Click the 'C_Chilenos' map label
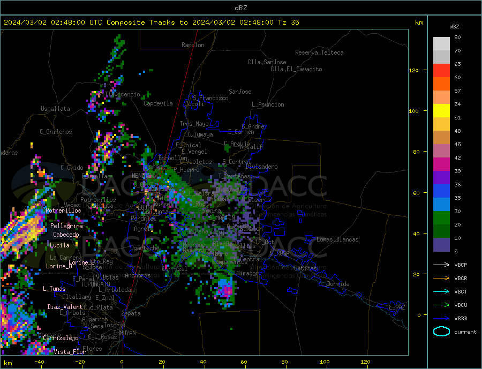Viewport: 482px width, 369px height. click(56, 132)
